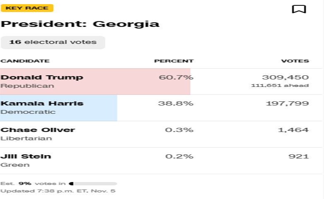Click the VOTES column header
Screen dimensions: 324x199
(x=295, y=61)
